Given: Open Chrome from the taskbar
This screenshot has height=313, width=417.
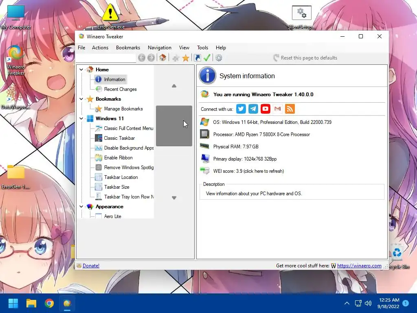Looking at the screenshot, I should (49, 303).
